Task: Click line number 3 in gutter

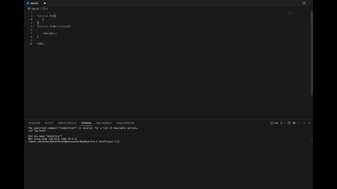Action: [x=32, y=19]
